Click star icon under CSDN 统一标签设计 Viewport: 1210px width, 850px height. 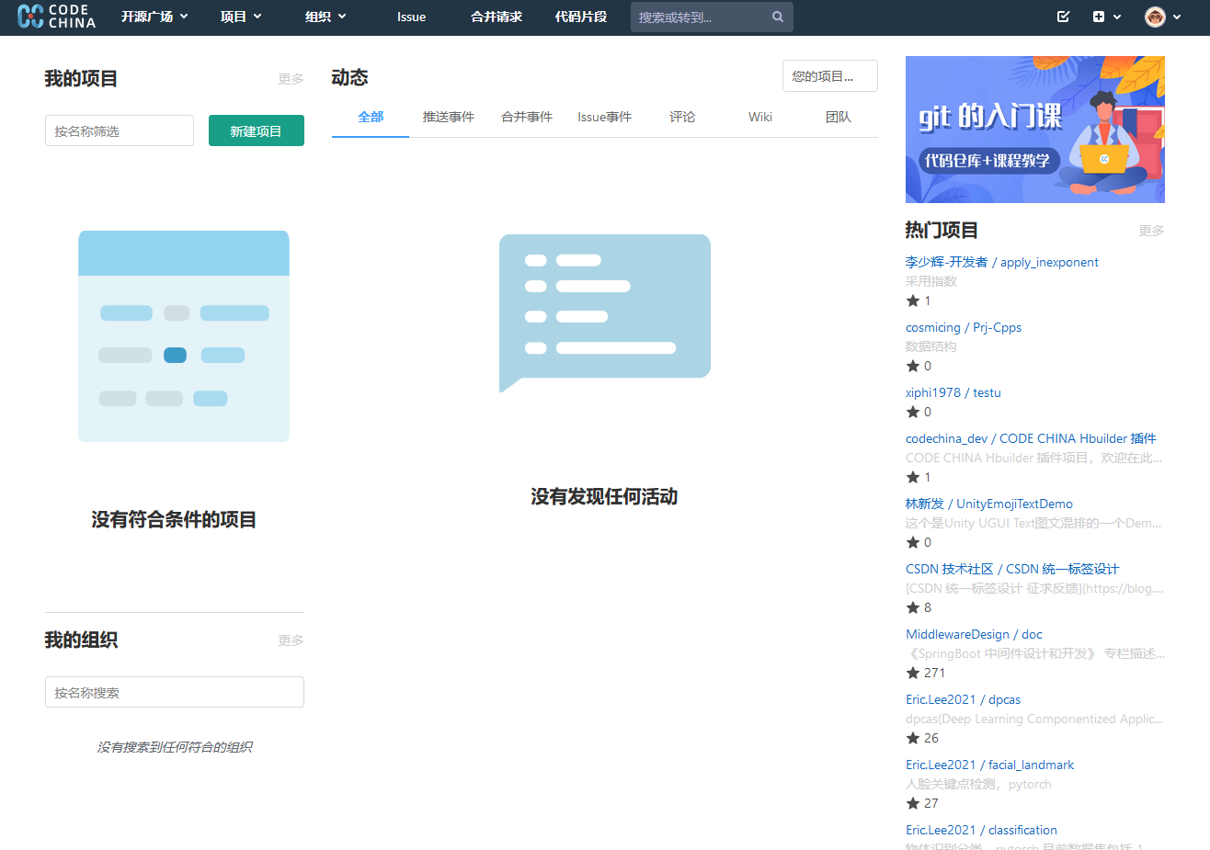pos(913,608)
